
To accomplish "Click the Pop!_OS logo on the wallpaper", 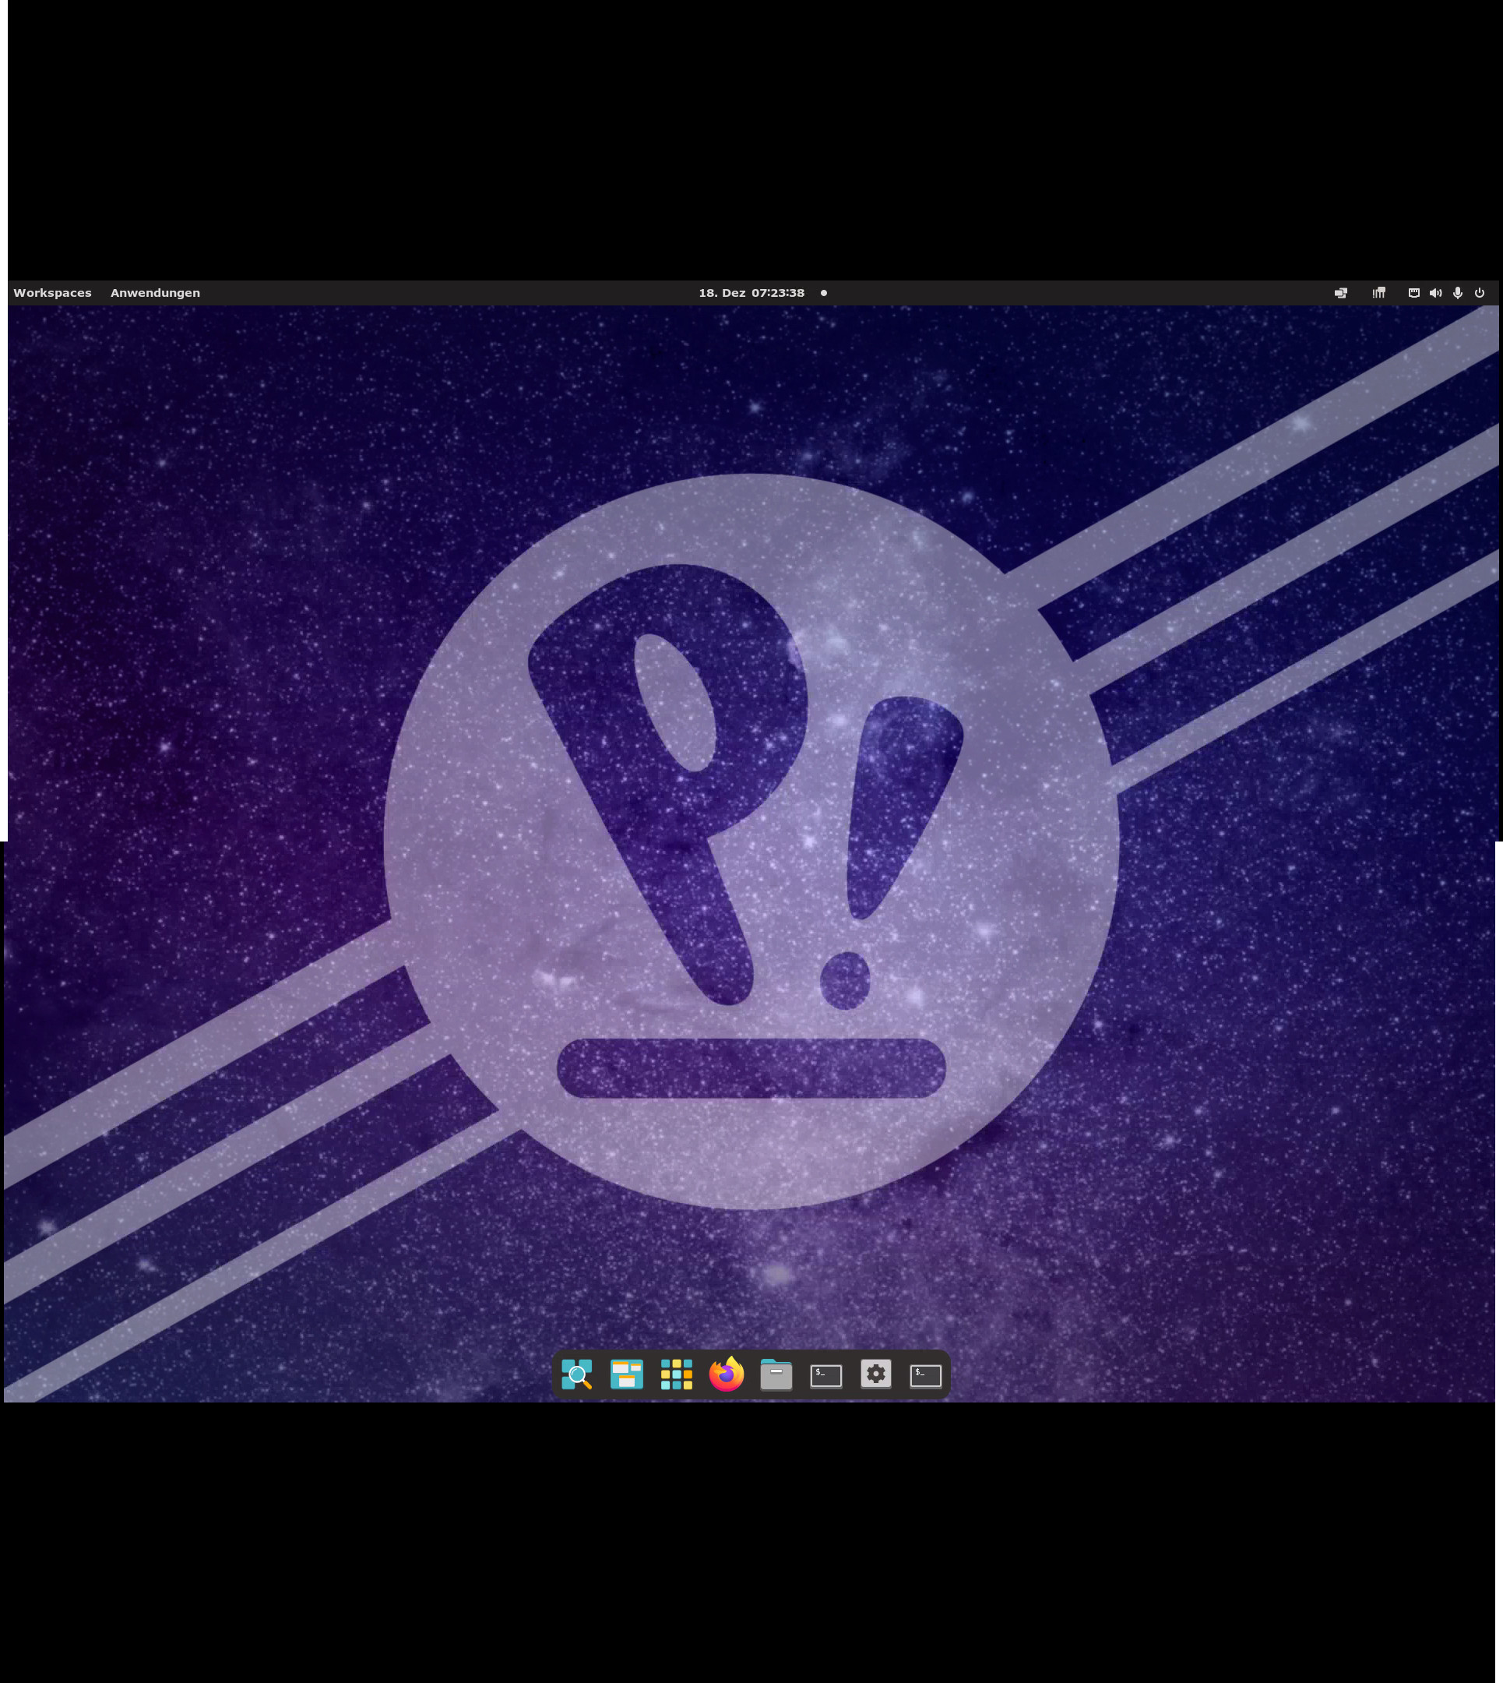I will [x=750, y=841].
